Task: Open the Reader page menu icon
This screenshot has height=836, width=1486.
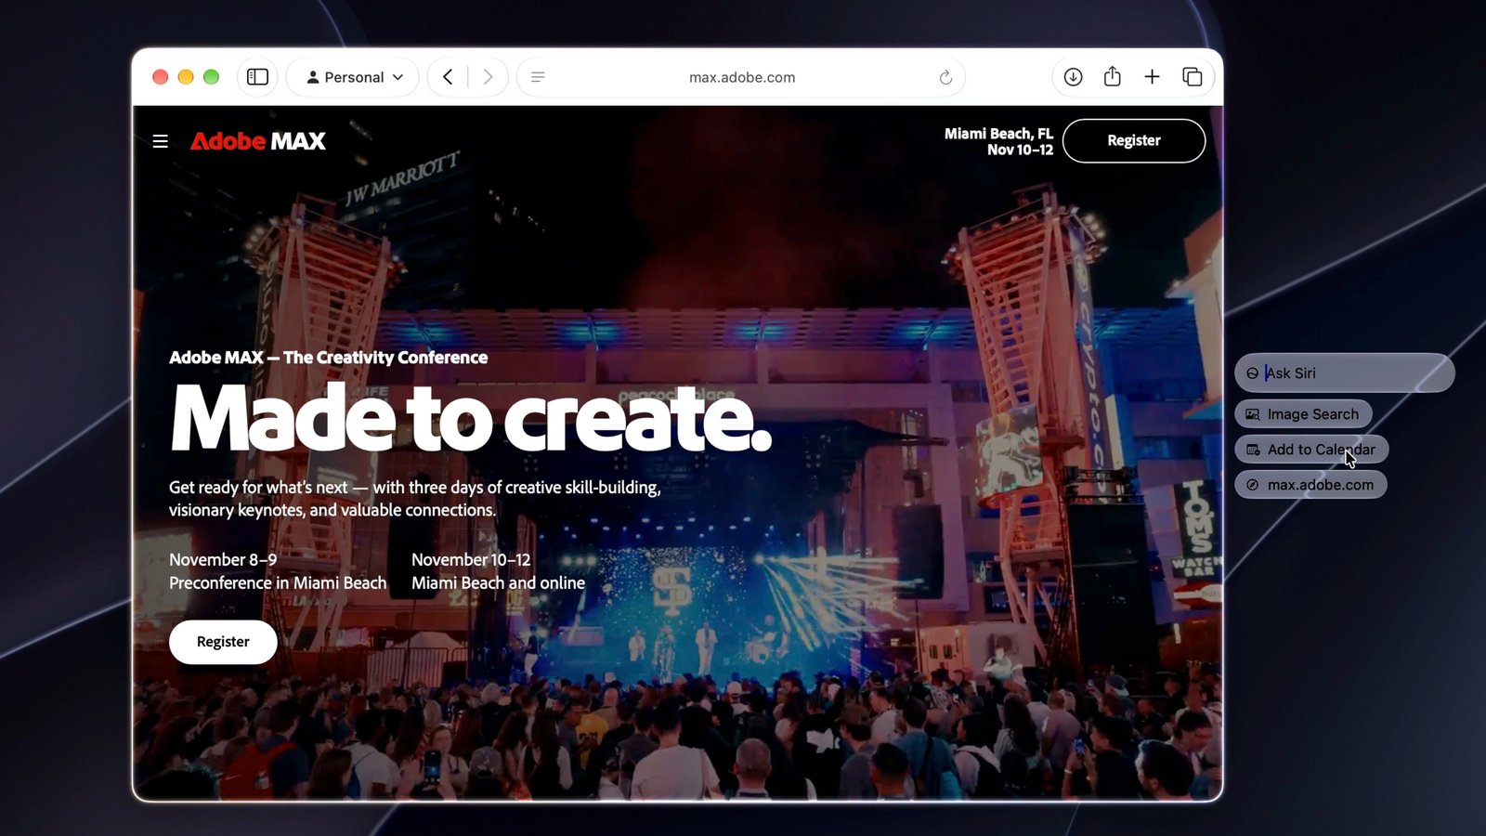Action: click(538, 77)
